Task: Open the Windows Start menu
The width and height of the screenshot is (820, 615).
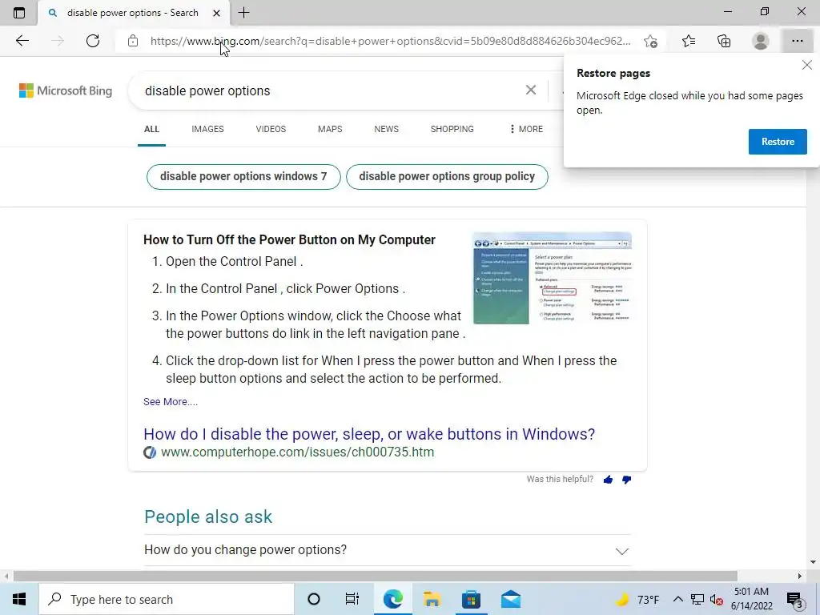Action: click(19, 599)
